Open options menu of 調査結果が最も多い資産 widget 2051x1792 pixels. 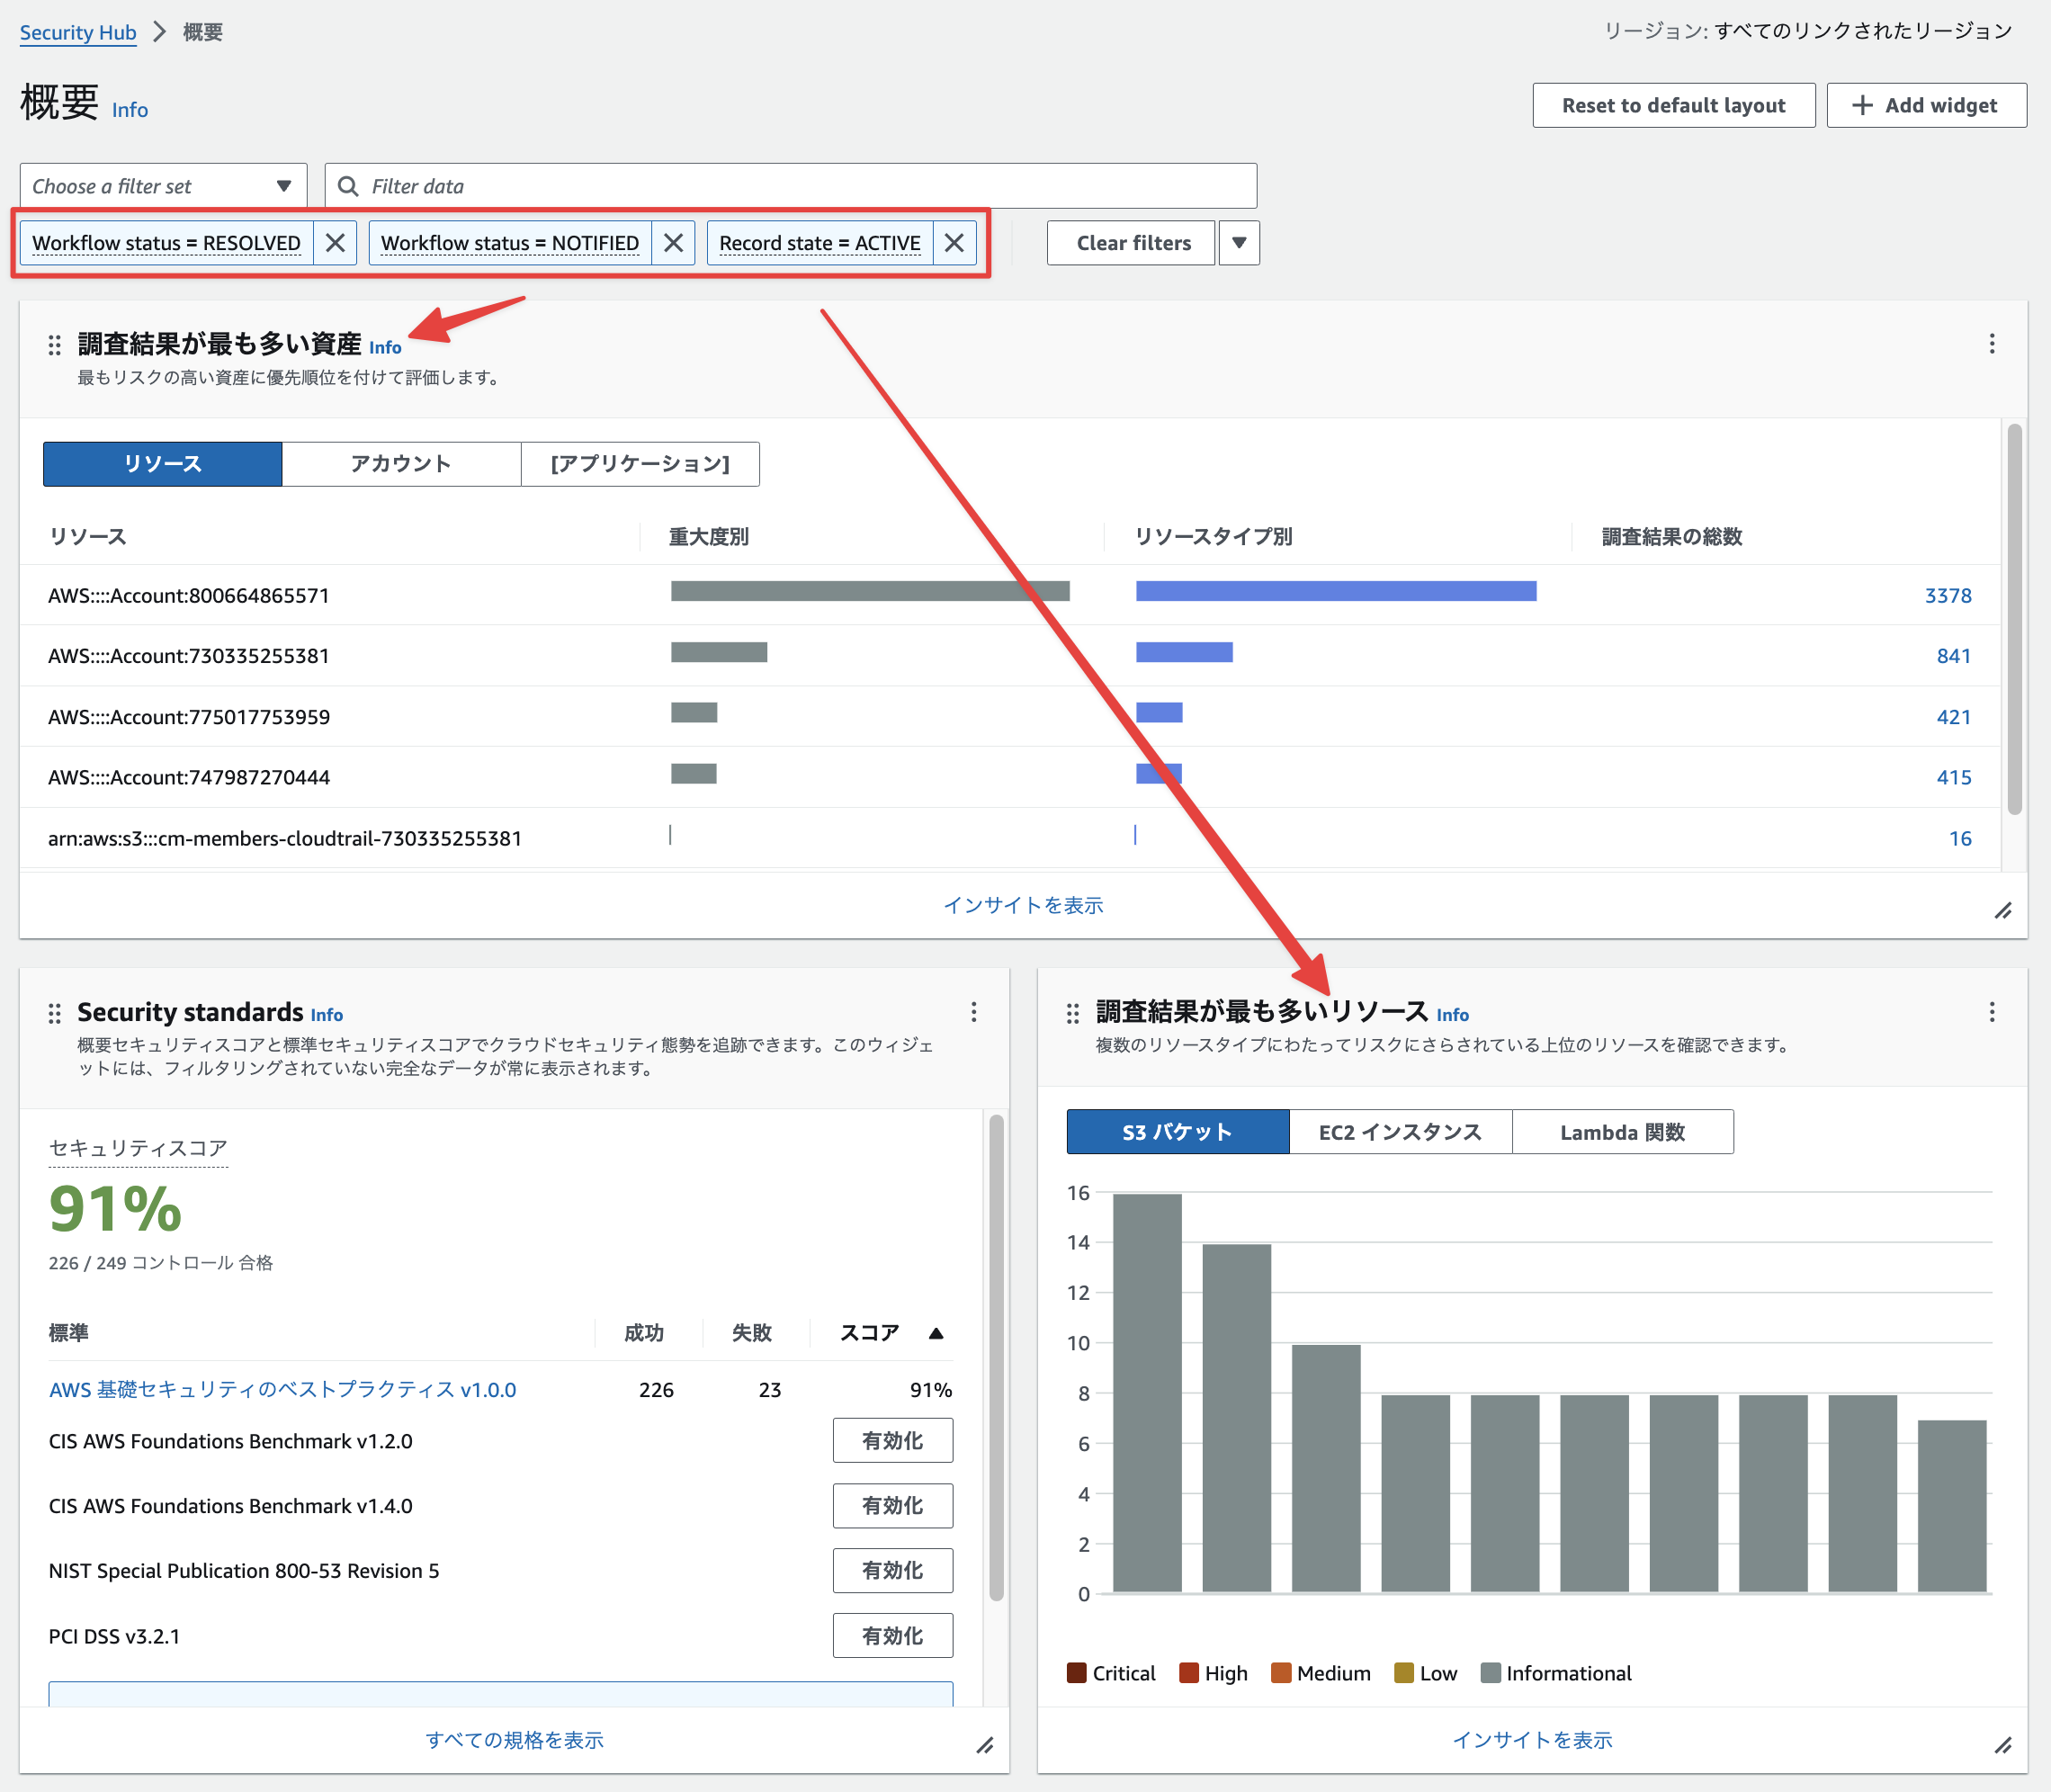pos(1991,344)
